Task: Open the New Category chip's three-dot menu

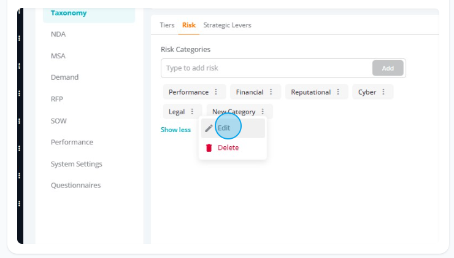Action: [263, 112]
